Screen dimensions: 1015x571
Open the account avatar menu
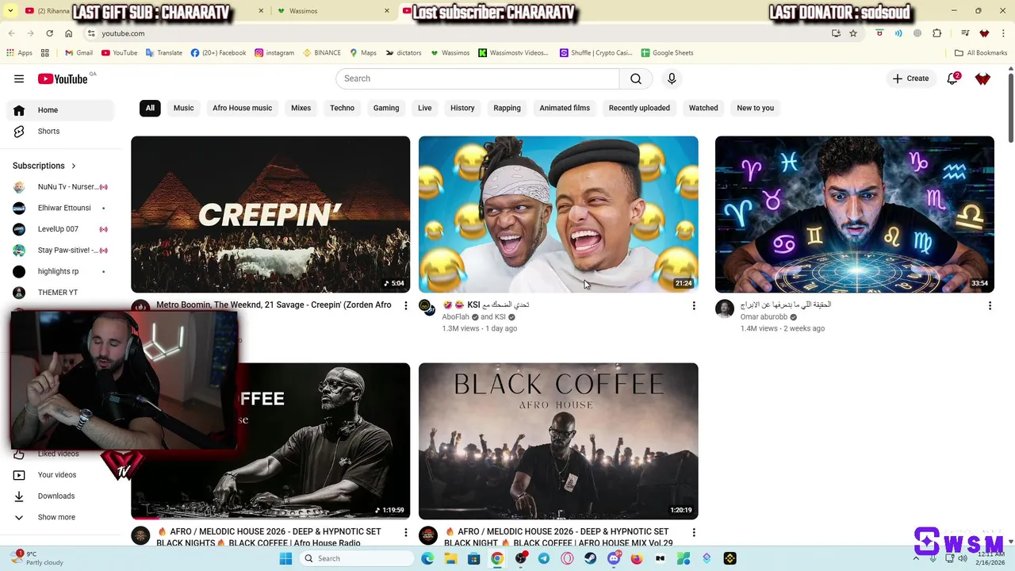[x=982, y=79]
